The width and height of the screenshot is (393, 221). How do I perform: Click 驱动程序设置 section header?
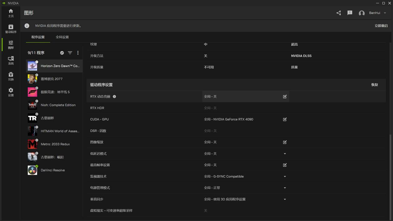101,85
